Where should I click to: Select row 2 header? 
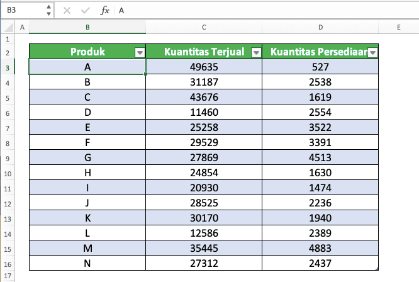pos(8,53)
